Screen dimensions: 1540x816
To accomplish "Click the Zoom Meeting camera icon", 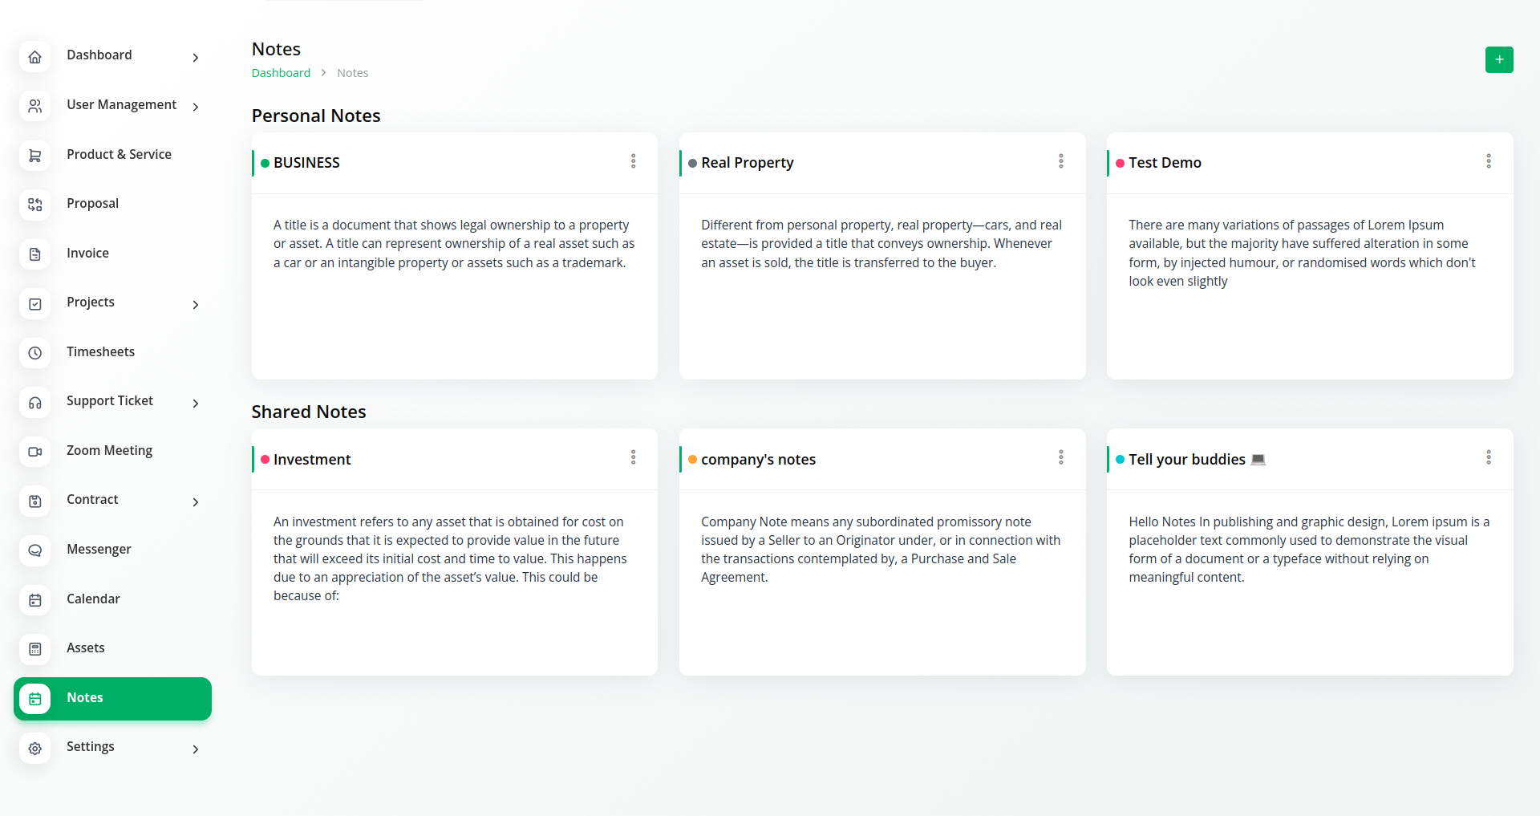I will [35, 452].
